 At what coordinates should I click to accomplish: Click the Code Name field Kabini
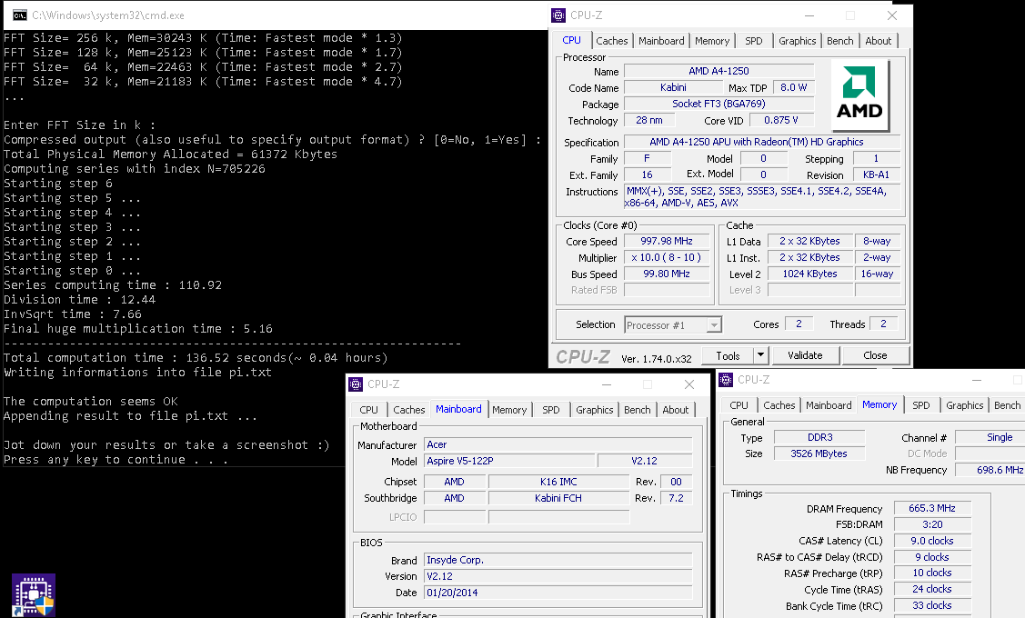[673, 87]
